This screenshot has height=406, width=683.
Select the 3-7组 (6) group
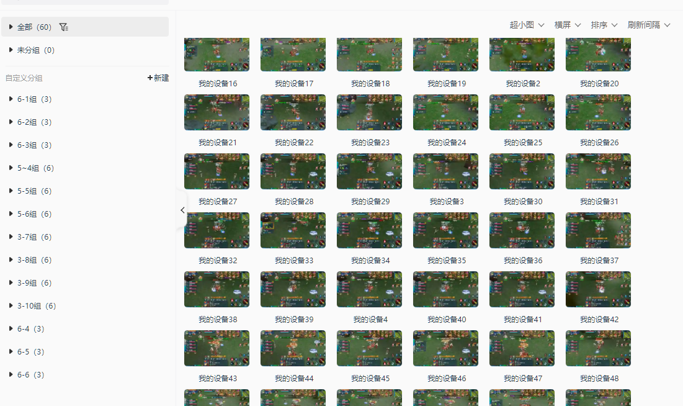pyautogui.click(x=34, y=237)
